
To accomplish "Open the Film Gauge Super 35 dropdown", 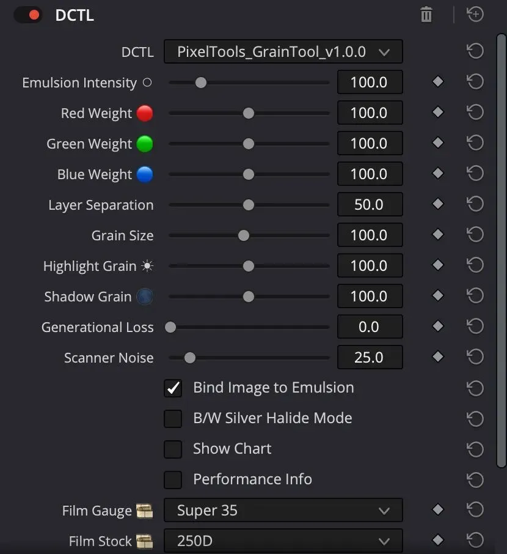I will [283, 510].
